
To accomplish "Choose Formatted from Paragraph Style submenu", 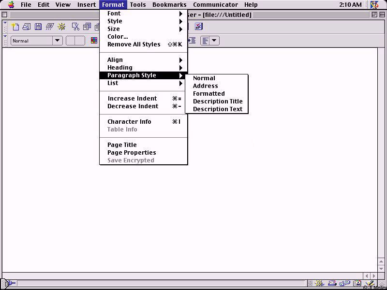I will [x=208, y=94].
